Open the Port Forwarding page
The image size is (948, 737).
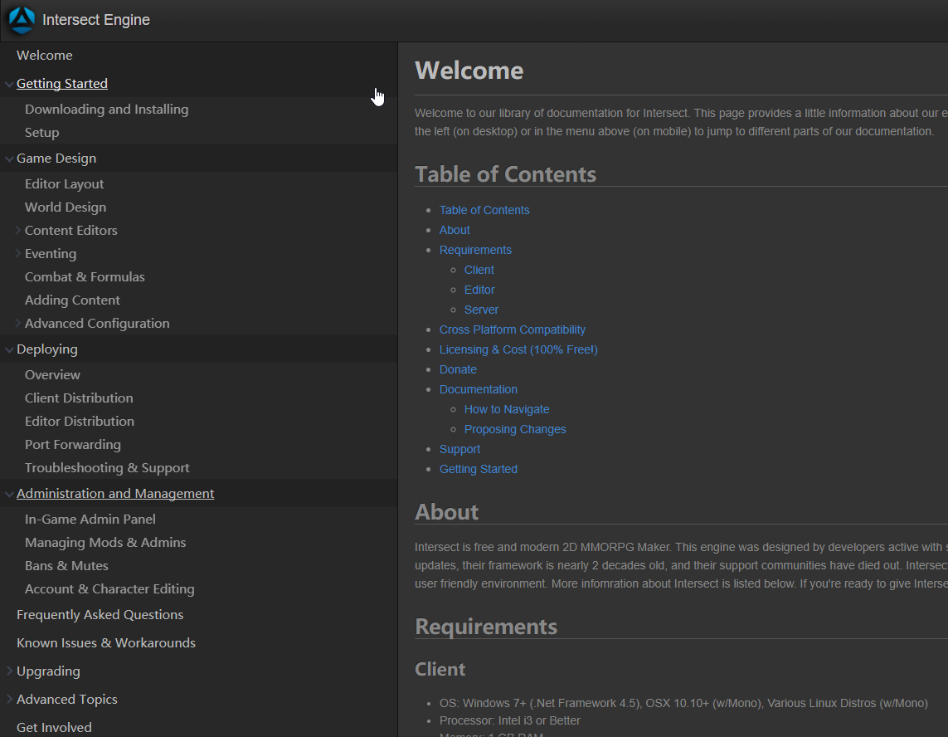tap(72, 444)
